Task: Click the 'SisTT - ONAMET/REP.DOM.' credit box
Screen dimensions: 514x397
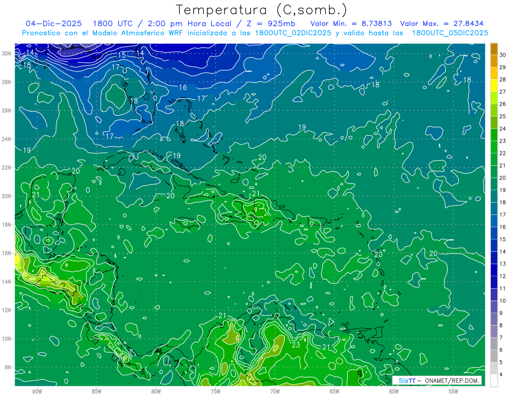Action: (437, 380)
